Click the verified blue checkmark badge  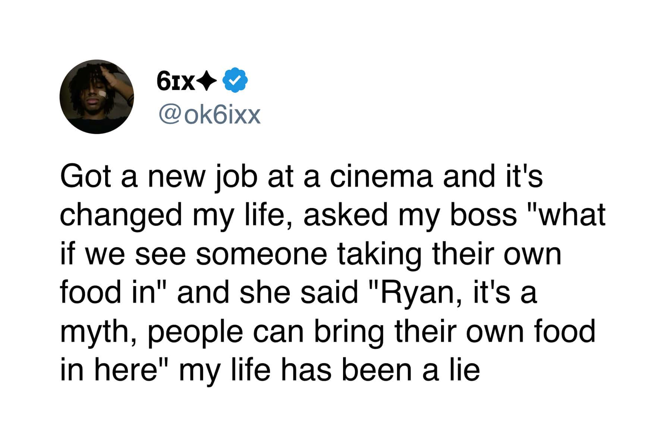tap(235, 80)
